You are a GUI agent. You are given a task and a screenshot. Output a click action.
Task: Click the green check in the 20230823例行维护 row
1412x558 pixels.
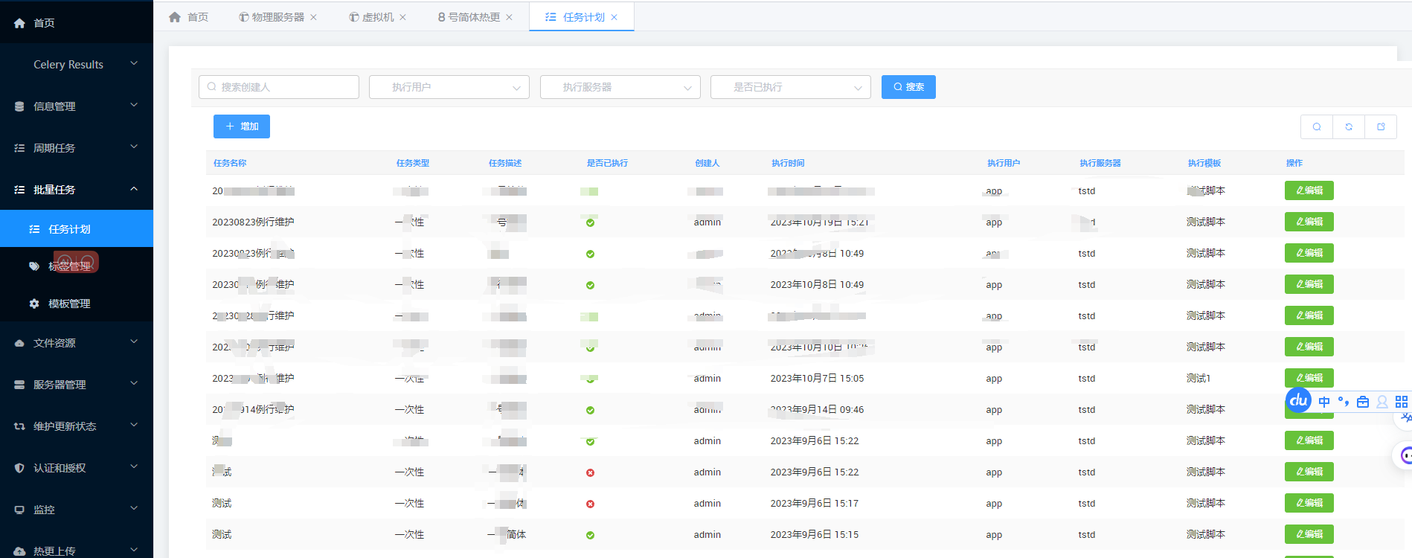[x=590, y=222]
